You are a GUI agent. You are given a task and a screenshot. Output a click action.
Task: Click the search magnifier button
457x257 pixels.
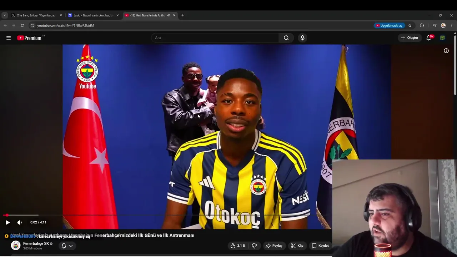pos(286,38)
